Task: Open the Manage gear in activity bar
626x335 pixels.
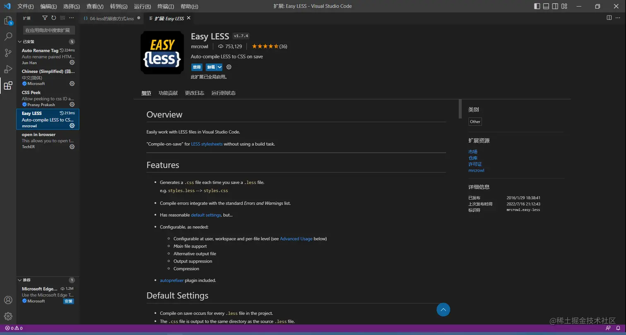Action: pyautogui.click(x=8, y=316)
